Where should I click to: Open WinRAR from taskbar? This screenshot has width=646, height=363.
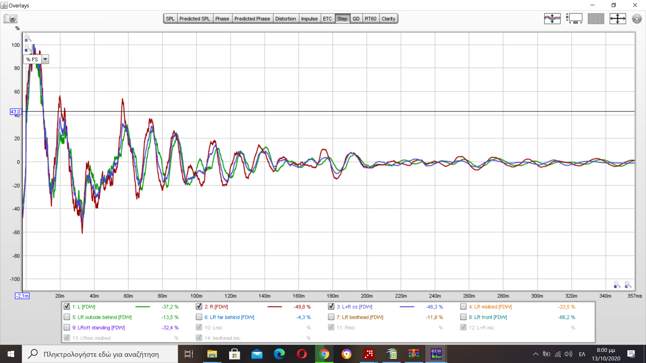414,354
